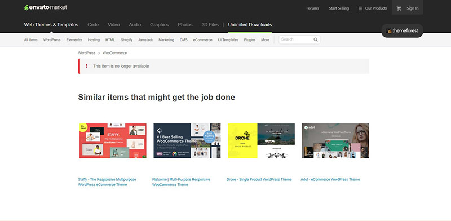Image resolution: width=451 pixels, height=221 pixels.
Task: Switch to the Video category
Action: pyautogui.click(x=114, y=25)
